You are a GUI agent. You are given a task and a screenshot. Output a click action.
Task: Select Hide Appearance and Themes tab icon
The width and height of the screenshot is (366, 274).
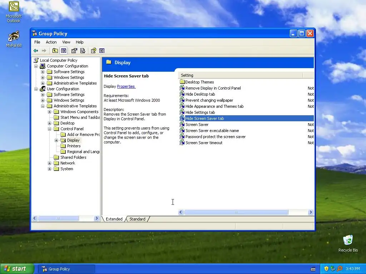[x=182, y=106]
